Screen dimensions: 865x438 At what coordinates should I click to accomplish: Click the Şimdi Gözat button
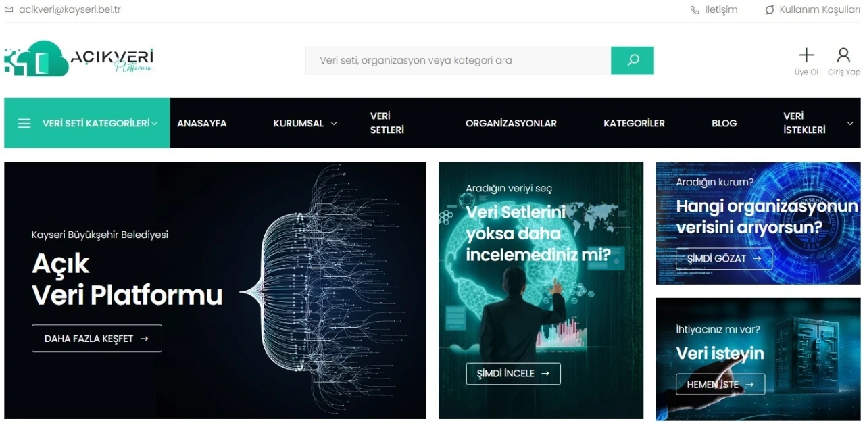pos(724,259)
